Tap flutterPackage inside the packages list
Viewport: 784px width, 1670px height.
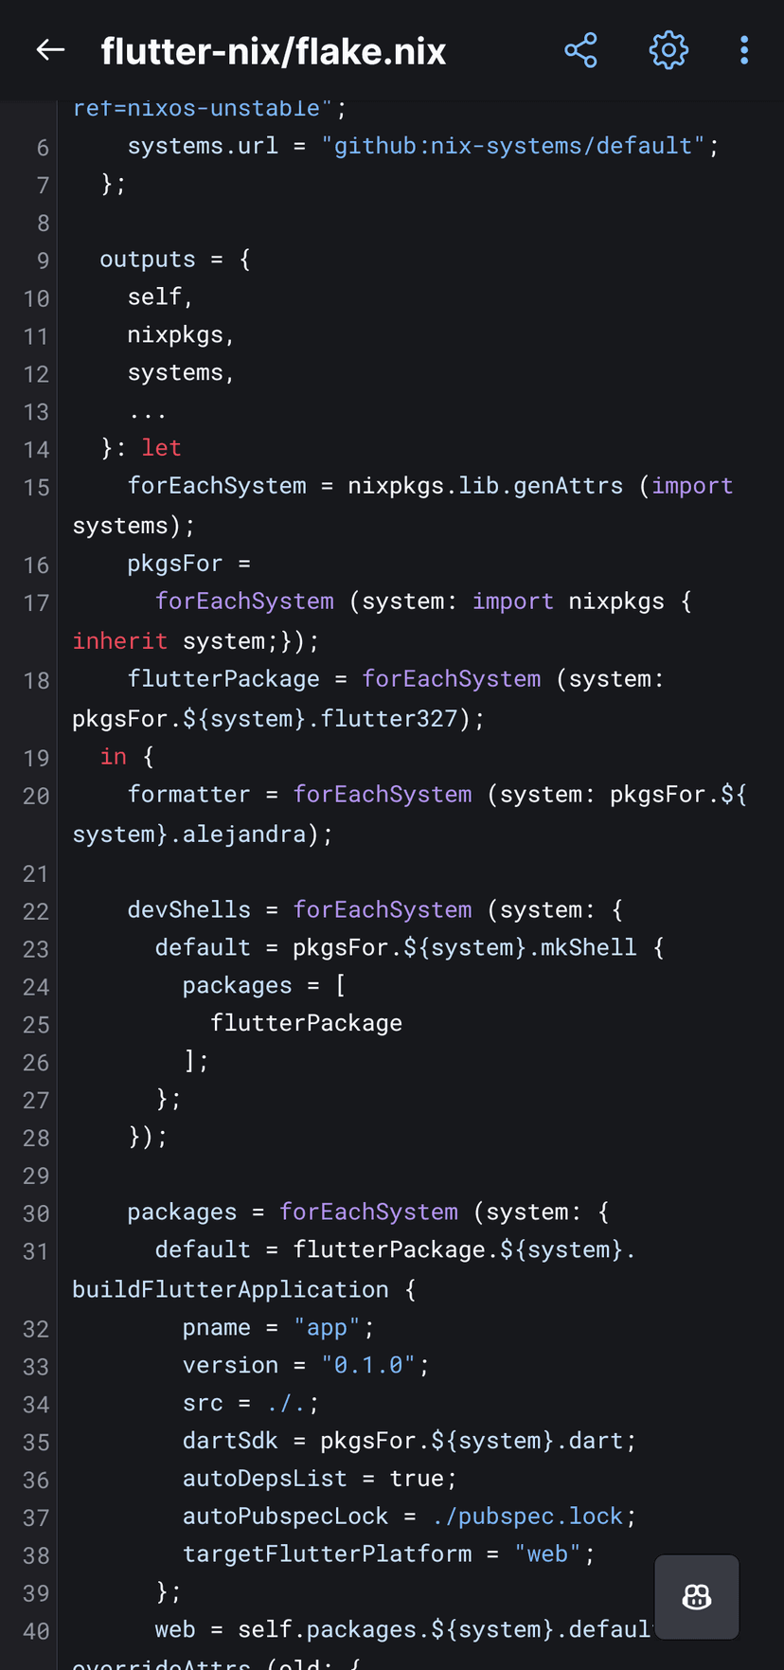(306, 1023)
